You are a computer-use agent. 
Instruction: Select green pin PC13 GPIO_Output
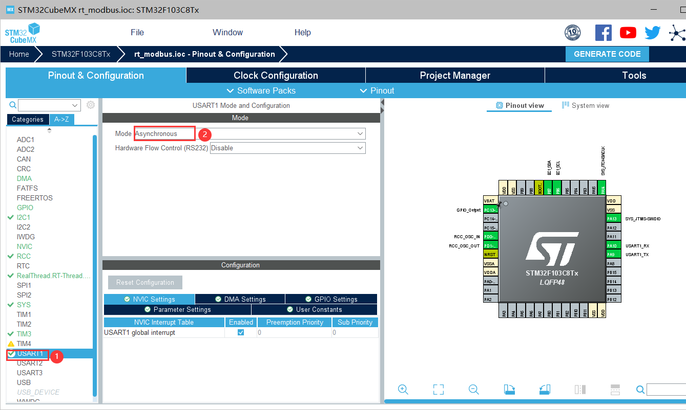tap(491, 210)
